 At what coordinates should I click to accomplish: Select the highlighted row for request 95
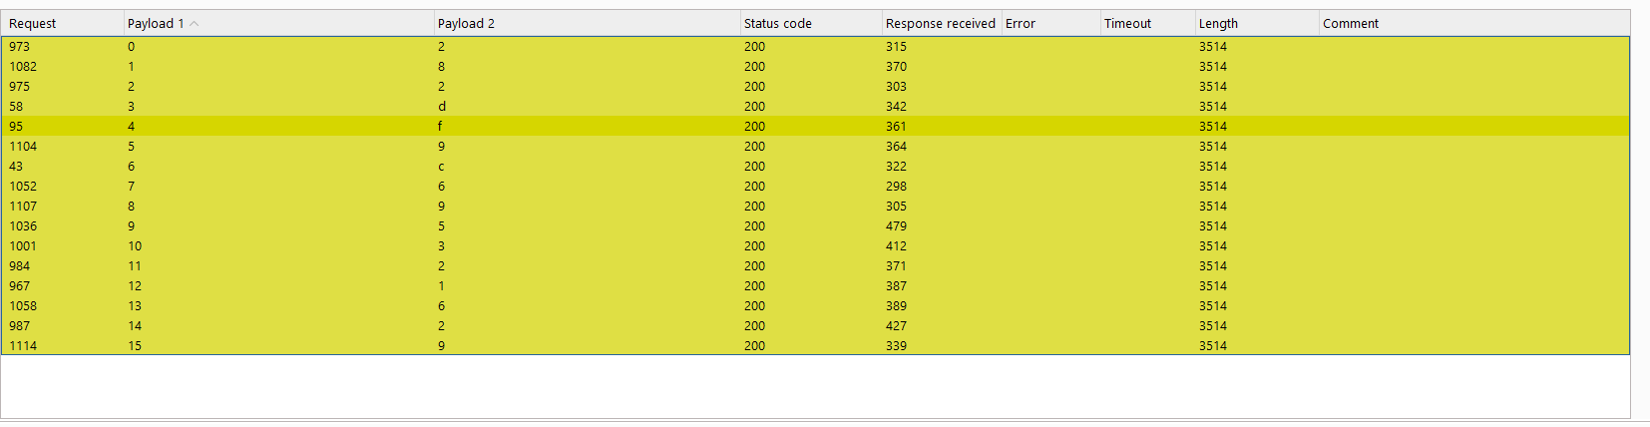16,127
